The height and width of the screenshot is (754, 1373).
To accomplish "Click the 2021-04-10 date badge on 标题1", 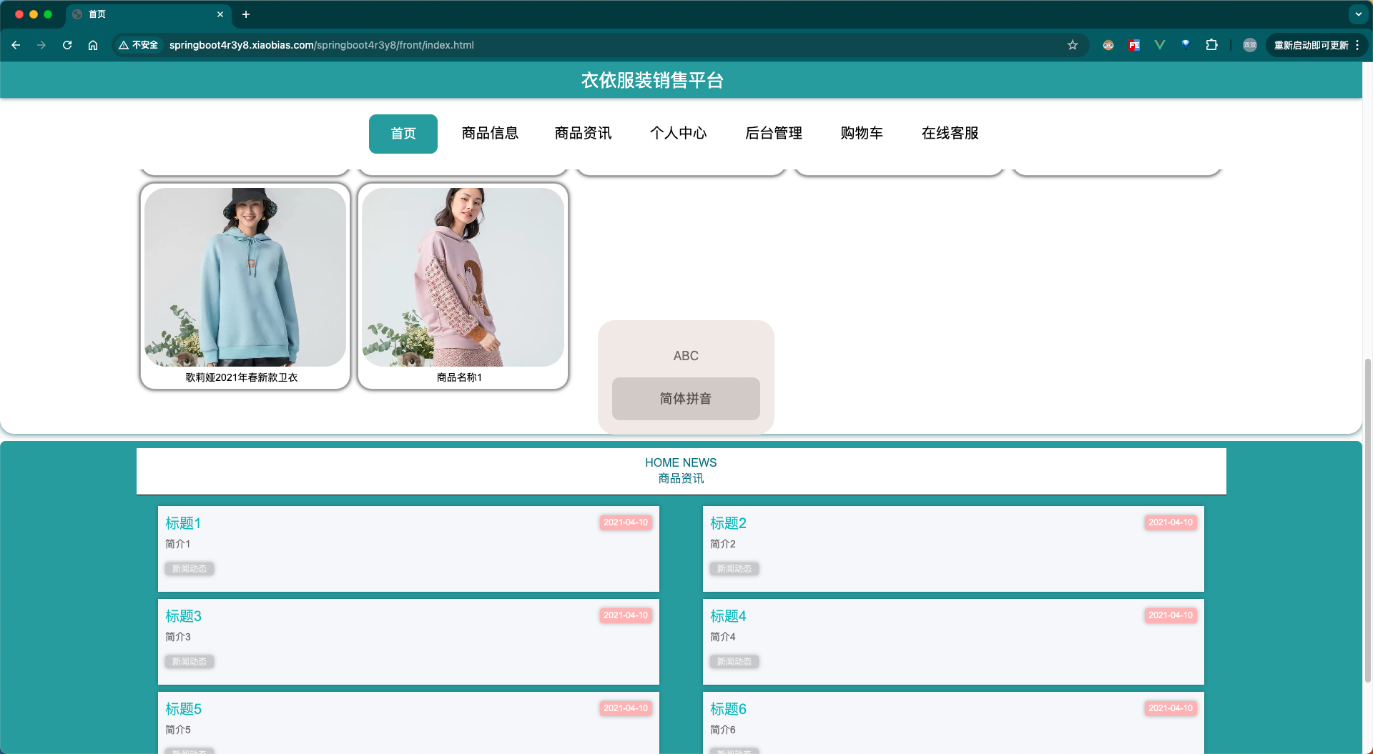I will coord(626,522).
